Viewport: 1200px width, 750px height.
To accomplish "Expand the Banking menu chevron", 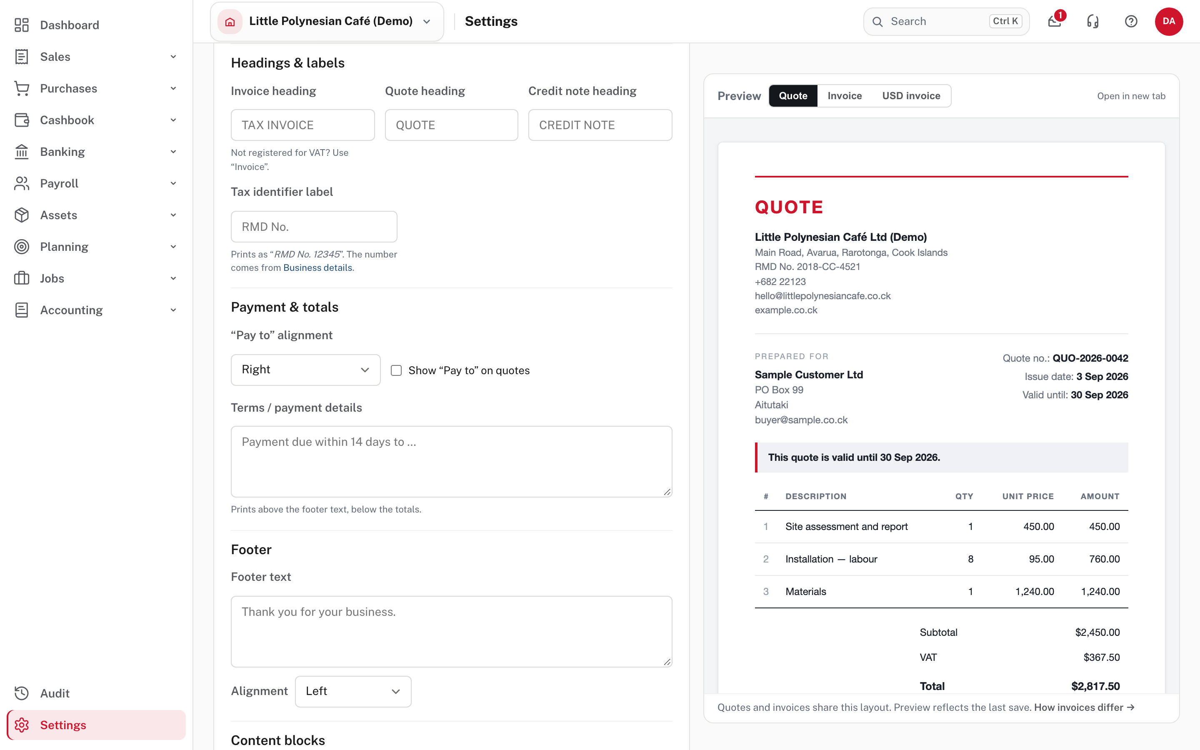I will (x=173, y=152).
